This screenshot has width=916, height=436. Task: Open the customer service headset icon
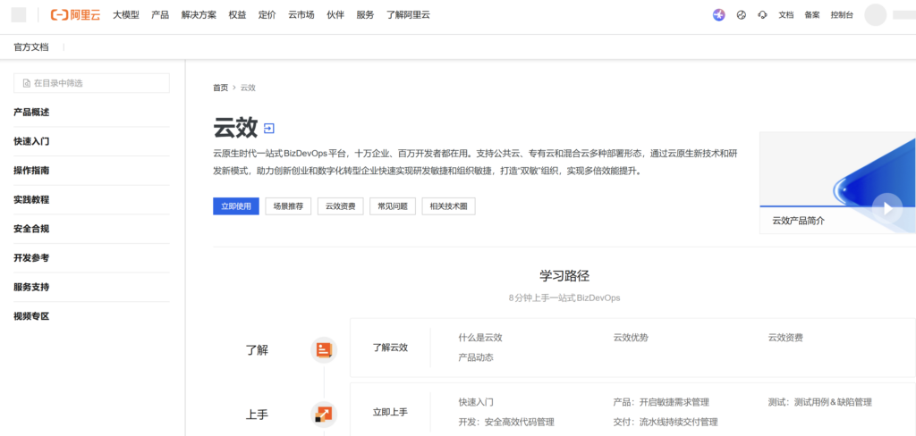762,15
